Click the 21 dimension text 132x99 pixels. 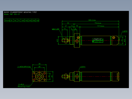click(66, 26)
